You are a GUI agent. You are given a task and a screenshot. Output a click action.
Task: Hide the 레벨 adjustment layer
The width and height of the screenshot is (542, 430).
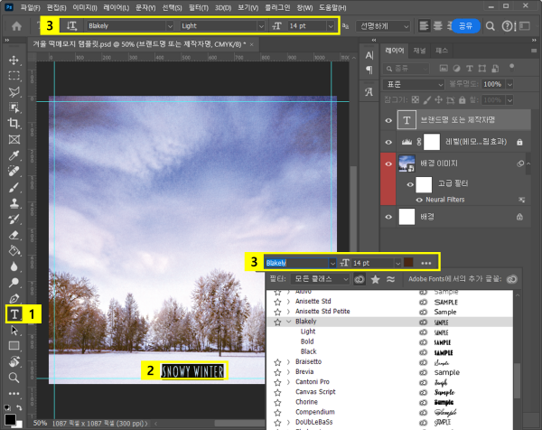pyautogui.click(x=388, y=142)
